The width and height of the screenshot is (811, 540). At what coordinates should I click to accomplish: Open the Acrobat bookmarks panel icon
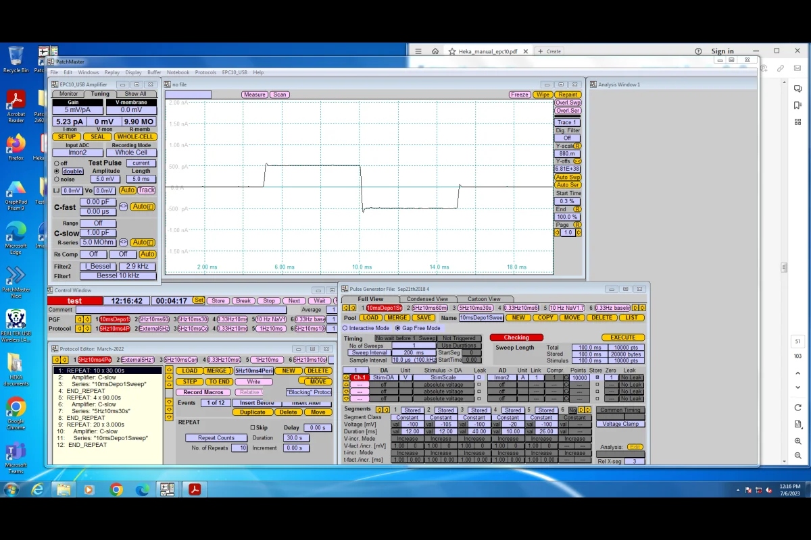coord(797,105)
